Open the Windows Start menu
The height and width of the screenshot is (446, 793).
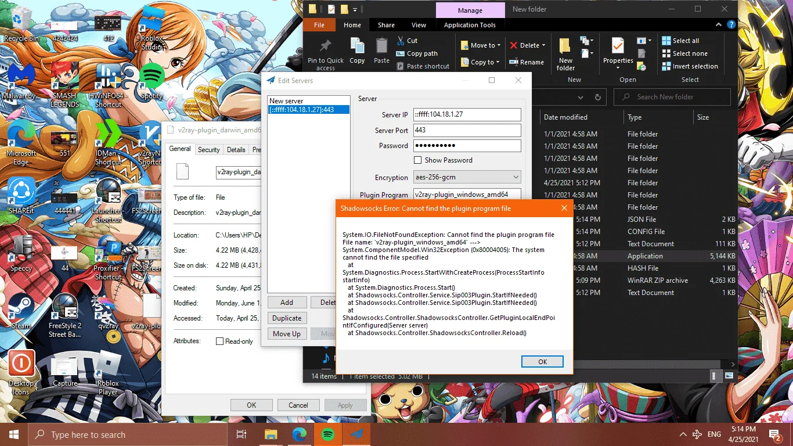tap(14, 434)
